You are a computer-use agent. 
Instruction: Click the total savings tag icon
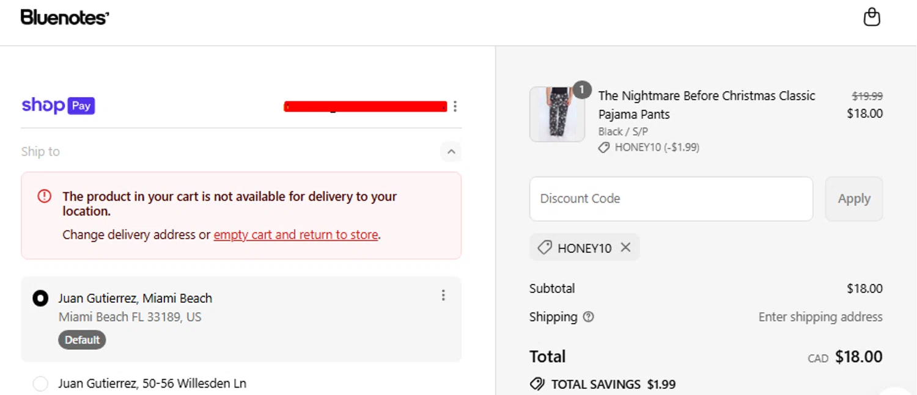point(537,384)
